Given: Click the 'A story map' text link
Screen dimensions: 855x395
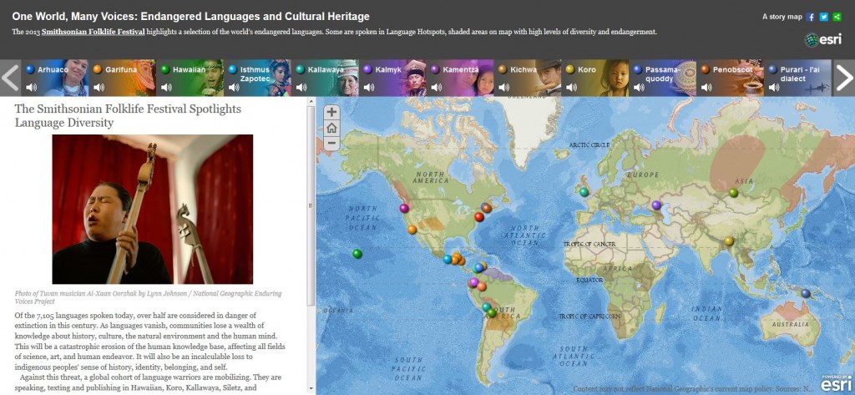Looking at the screenshot, I should tap(782, 17).
